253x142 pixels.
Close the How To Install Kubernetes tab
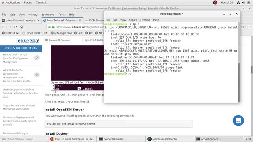click(x=80, y=20)
